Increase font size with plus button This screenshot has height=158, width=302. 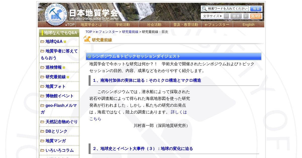tap(246, 16)
